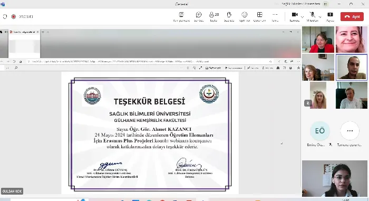Expand the camera options chevron
This screenshot has width=369, height=201.
[x=303, y=17]
